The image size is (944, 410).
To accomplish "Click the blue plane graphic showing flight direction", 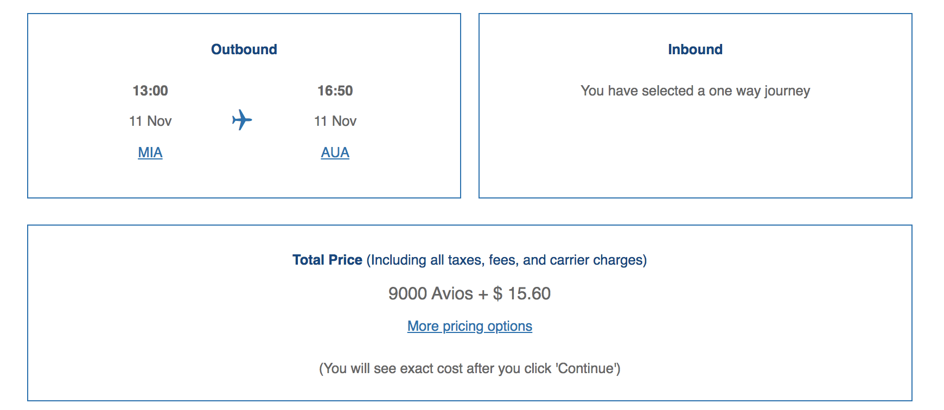I will coord(243,120).
